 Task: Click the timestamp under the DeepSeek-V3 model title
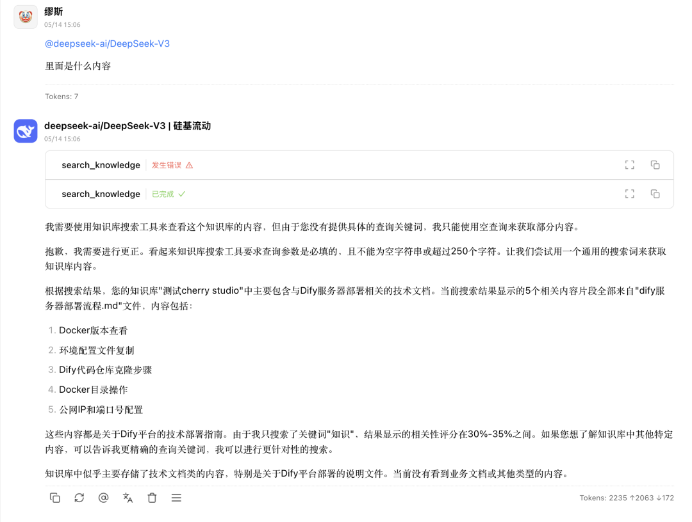[x=62, y=139]
